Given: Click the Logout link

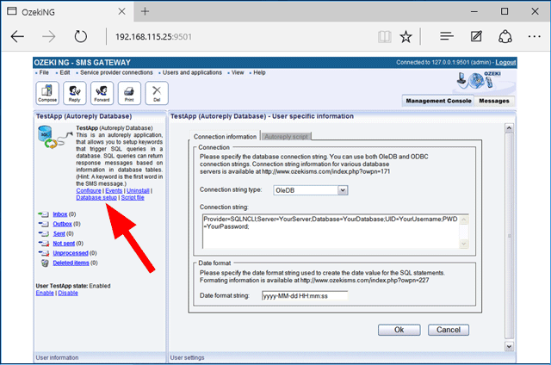Looking at the screenshot, I should (505, 63).
